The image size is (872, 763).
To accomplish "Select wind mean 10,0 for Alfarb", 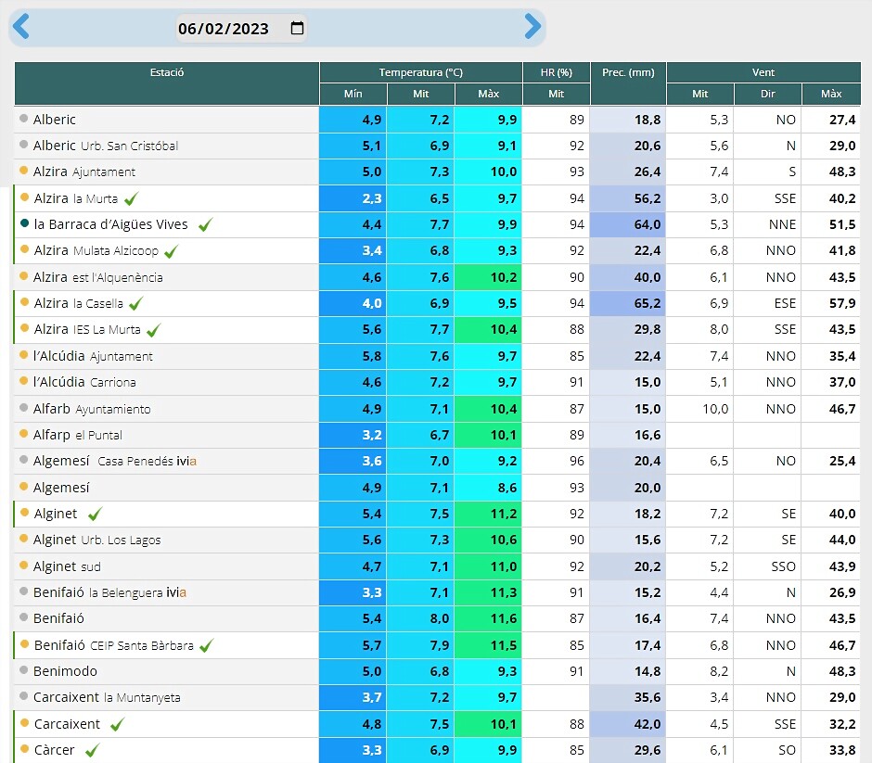I will [x=699, y=409].
